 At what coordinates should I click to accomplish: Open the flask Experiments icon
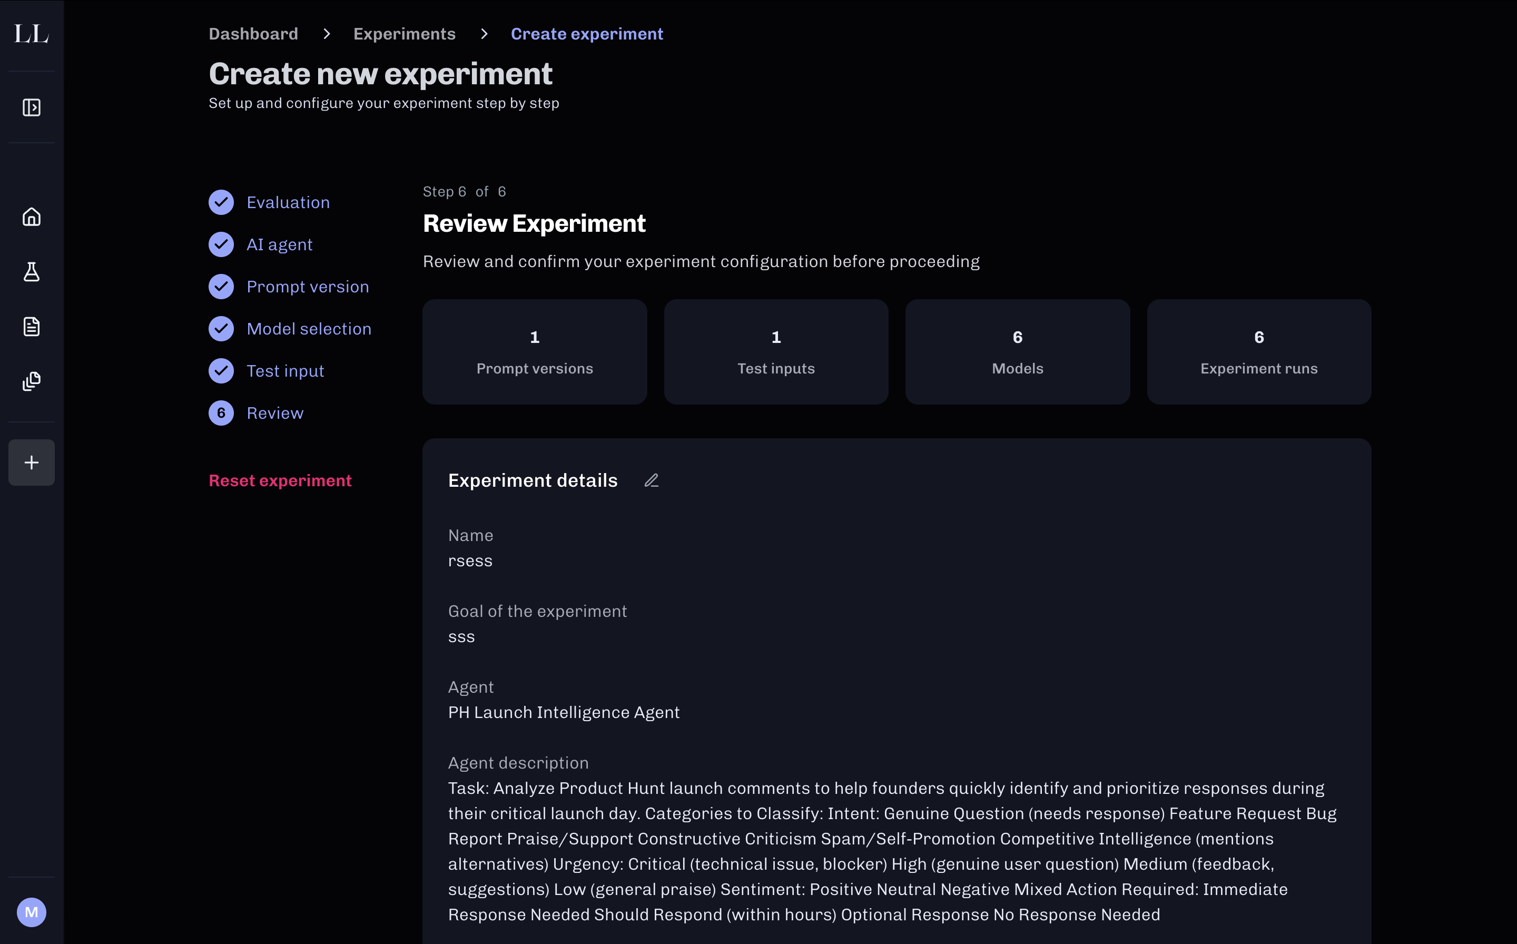coord(31,272)
